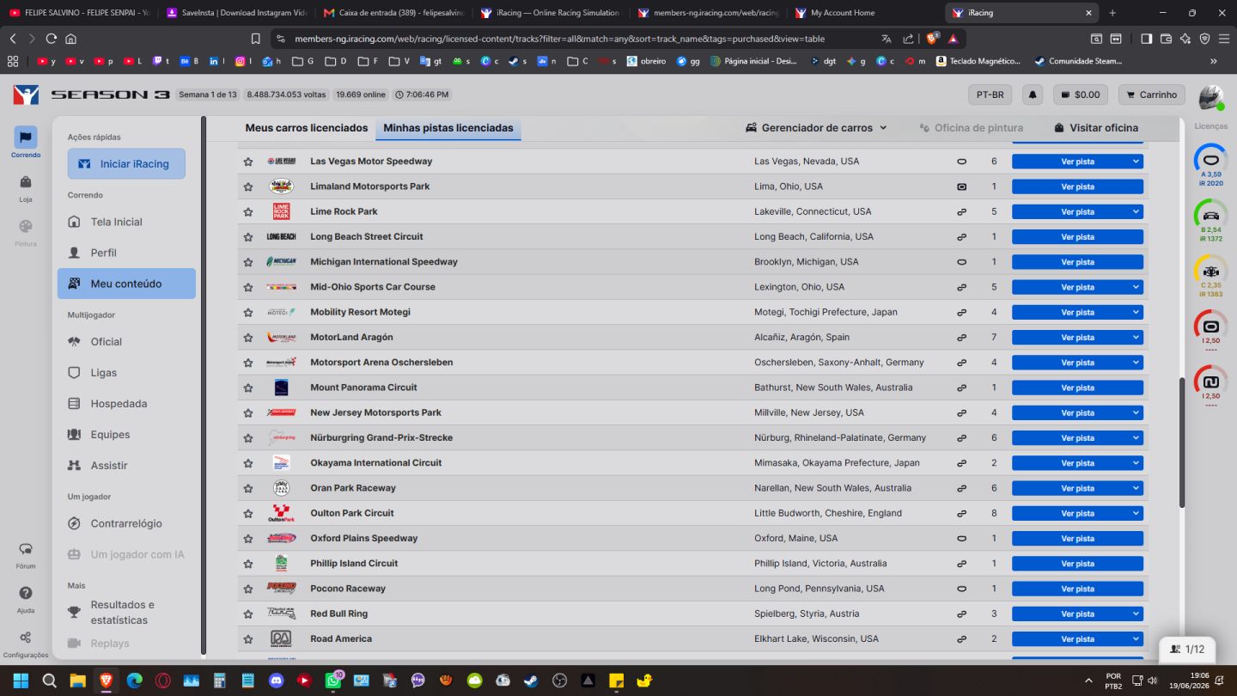The height and width of the screenshot is (696, 1237).
Task: Open the helmet profile avatar
Action: click(x=1211, y=97)
